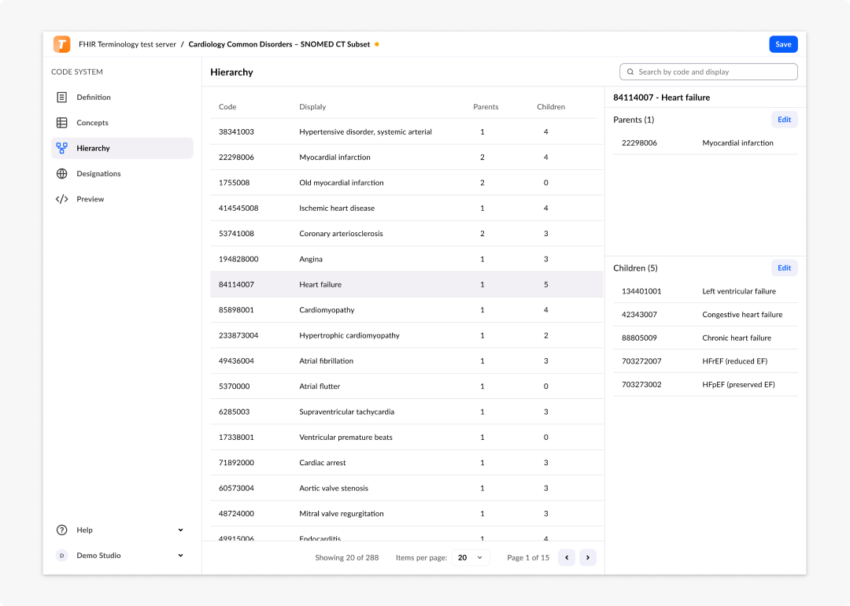Viewport: 850px width, 606px height.
Task: Click the Page 1 of 15 indicator
Action: [x=528, y=557]
